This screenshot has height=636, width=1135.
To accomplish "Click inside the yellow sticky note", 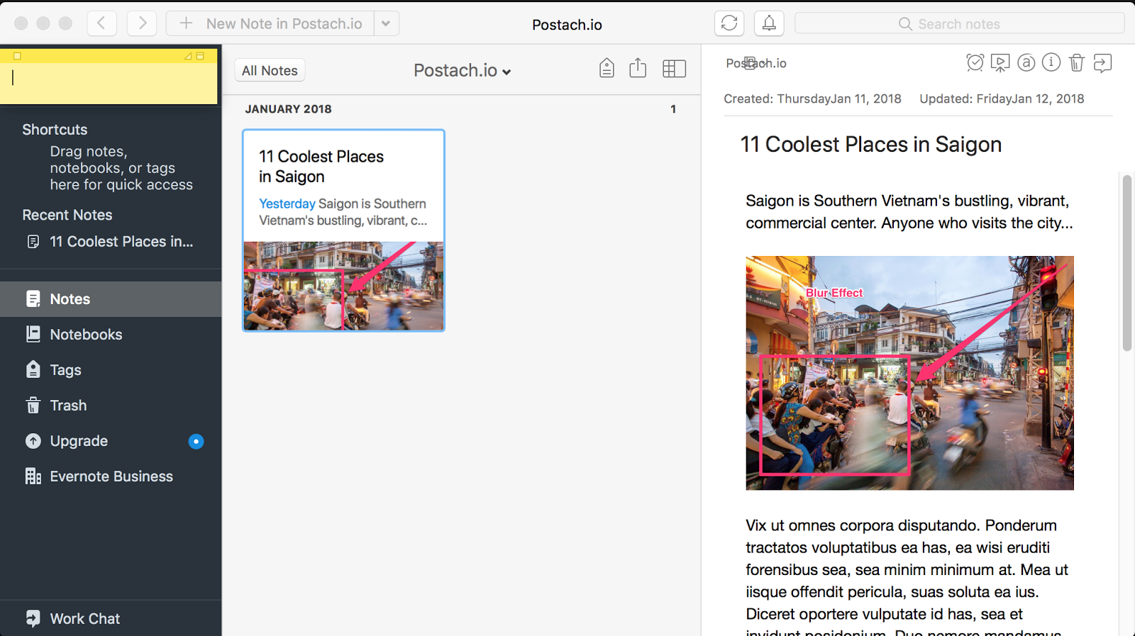I will pyautogui.click(x=109, y=83).
